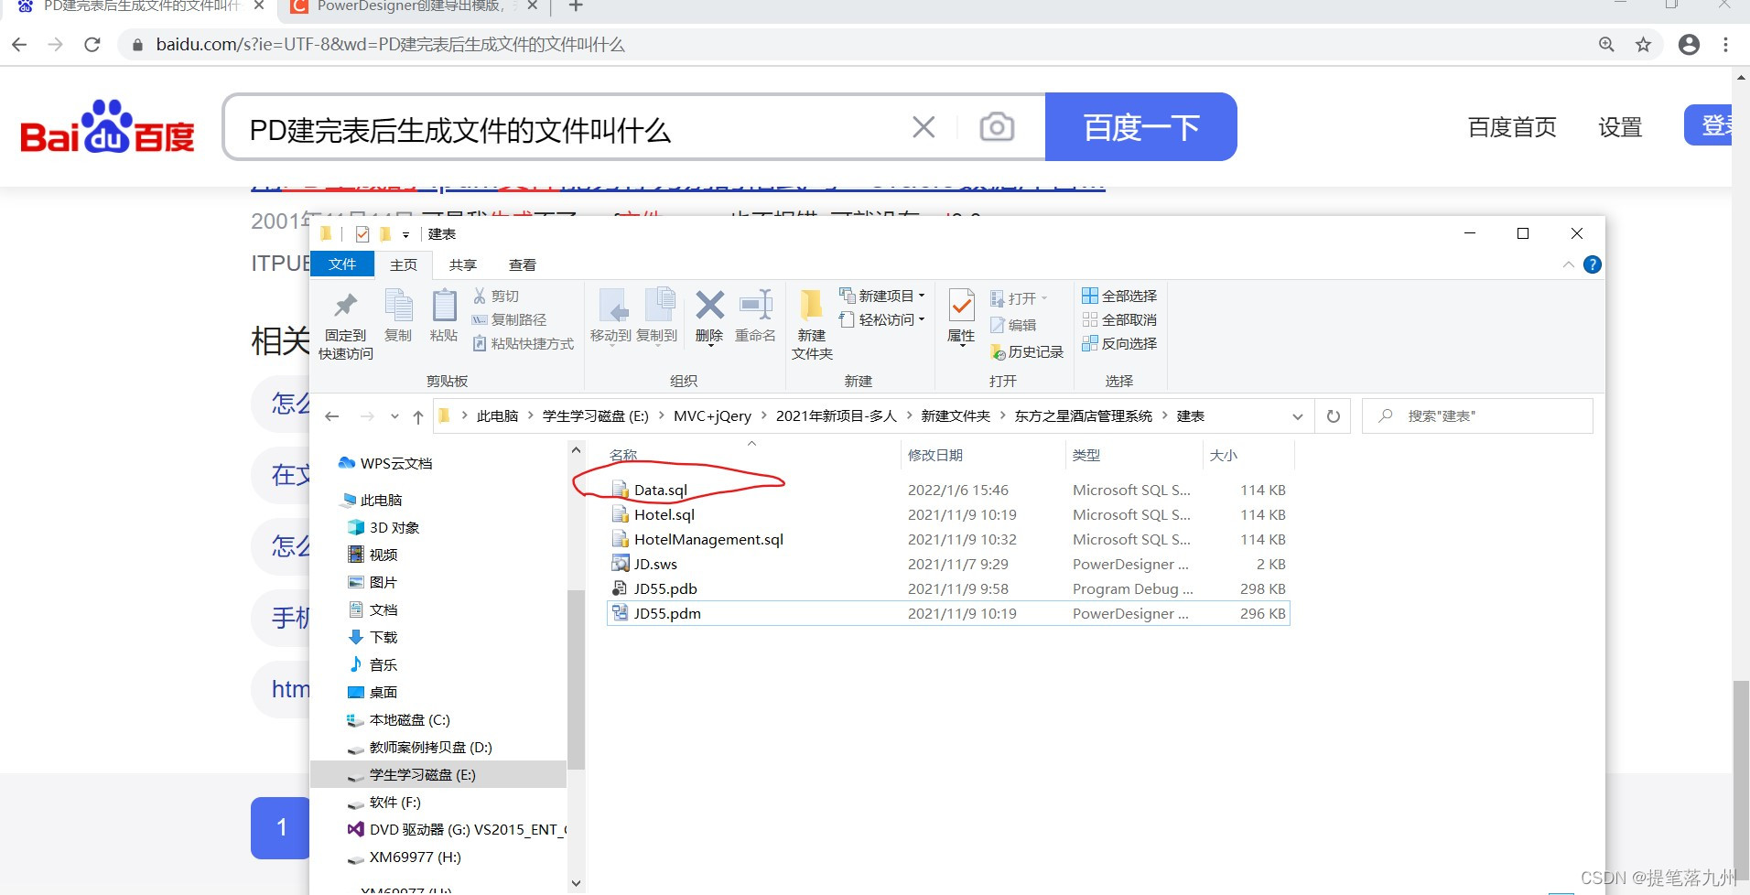
Task: Click Baidu camera image search icon
Action: (x=997, y=126)
